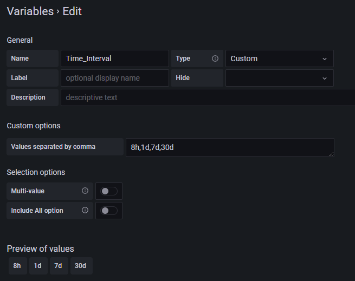Enable the Multi-value switch
The width and height of the screenshot is (355, 281).
coord(109,191)
